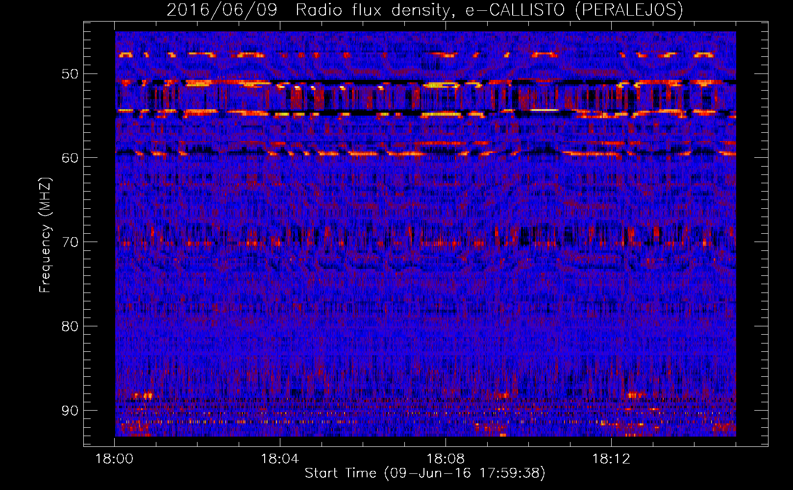Click the 60 MHz frequency tick label

[x=70, y=158]
